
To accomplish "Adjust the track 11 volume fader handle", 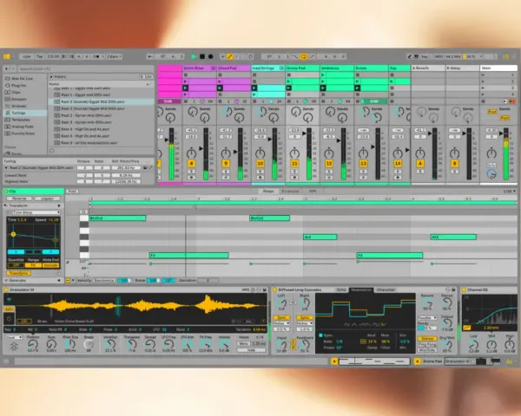I will 304,133.
